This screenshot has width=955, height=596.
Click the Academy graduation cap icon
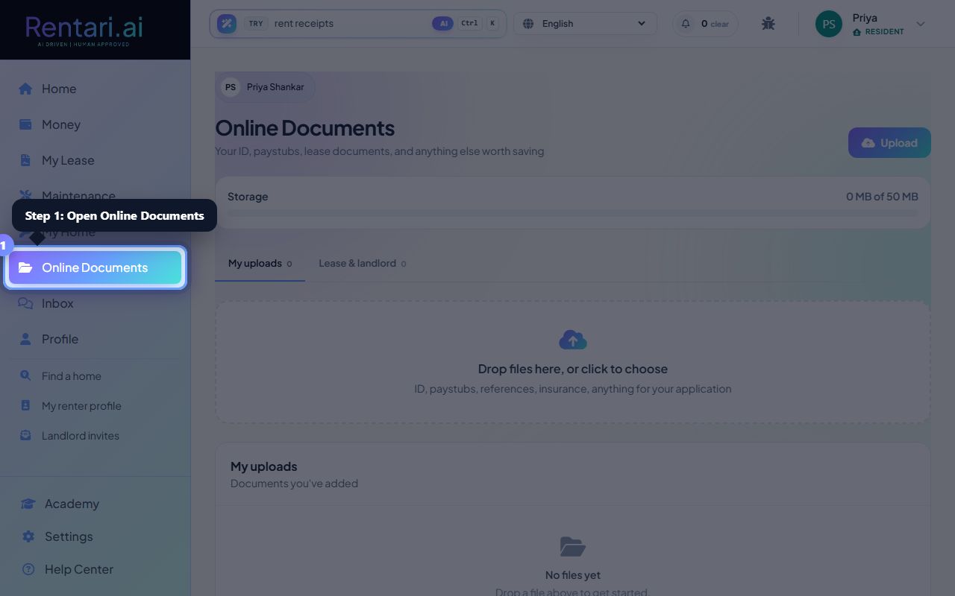[28, 504]
